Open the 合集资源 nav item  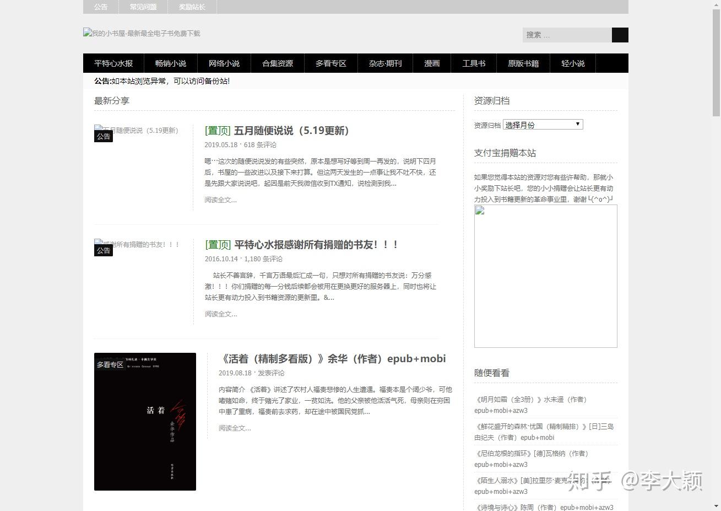tap(278, 63)
